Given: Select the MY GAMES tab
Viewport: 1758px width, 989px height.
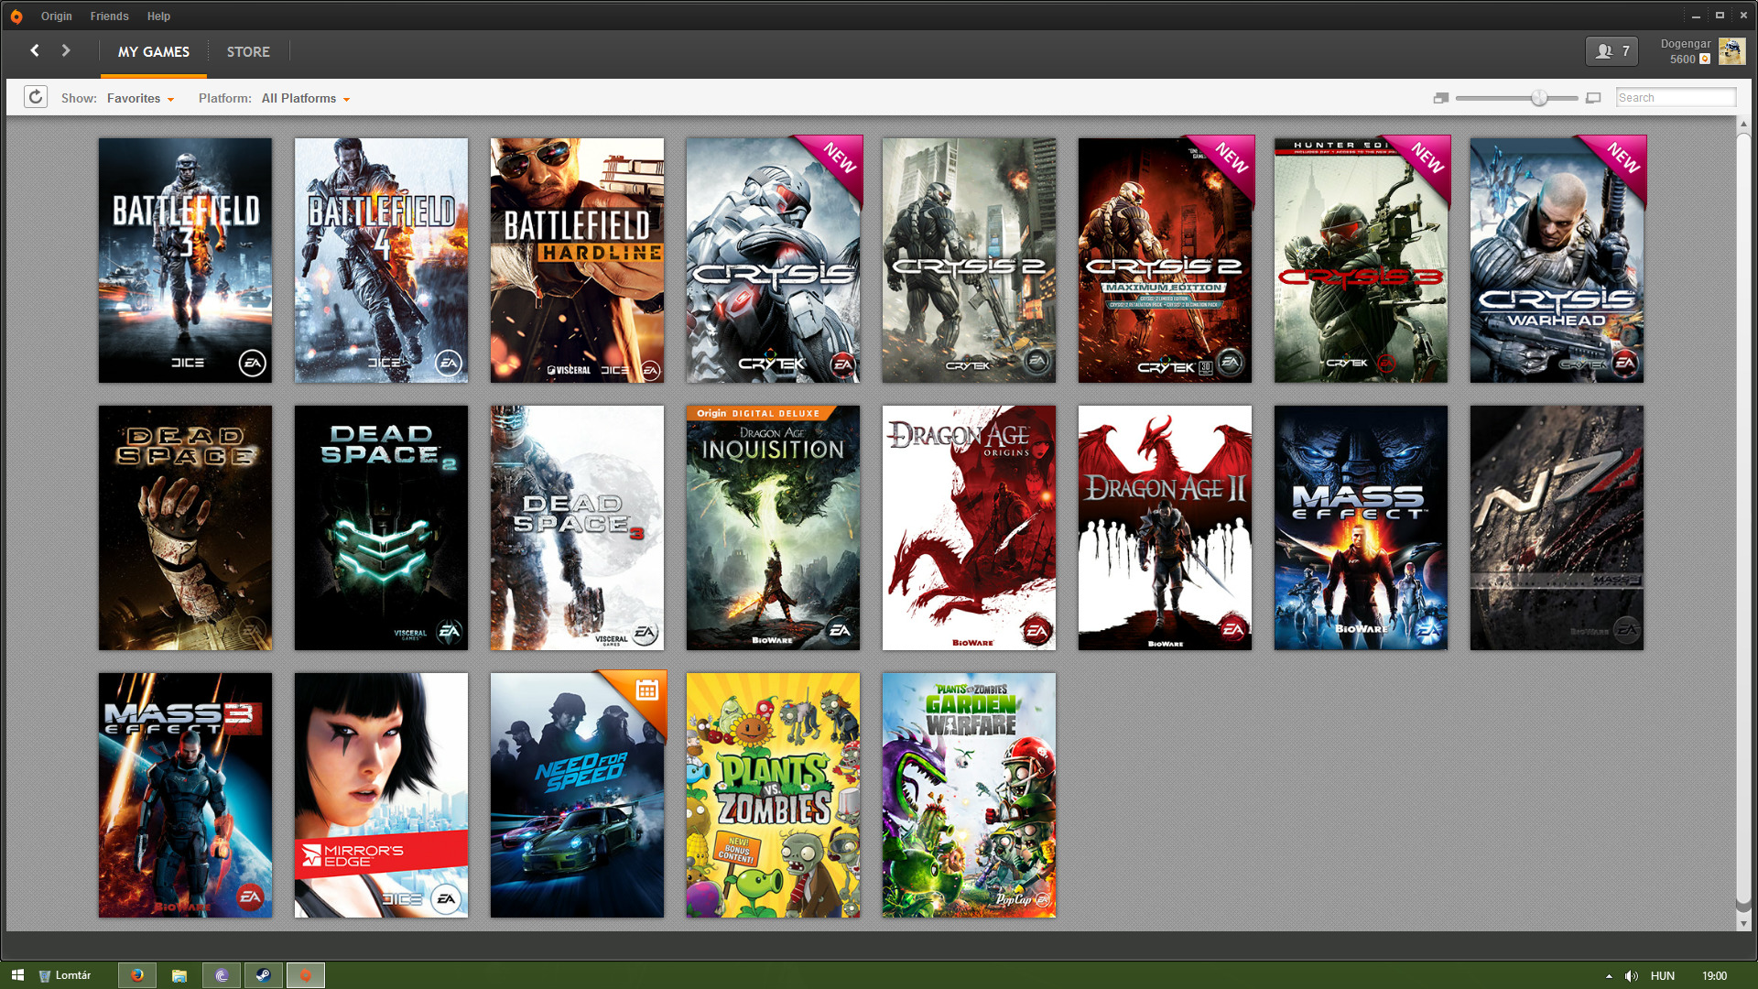Looking at the screenshot, I should point(154,52).
